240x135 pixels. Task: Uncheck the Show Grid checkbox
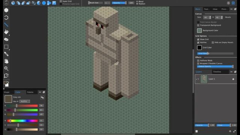point(198,39)
